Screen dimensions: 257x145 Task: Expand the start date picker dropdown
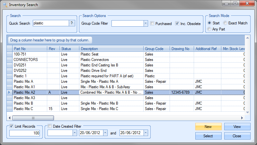(x=105, y=133)
